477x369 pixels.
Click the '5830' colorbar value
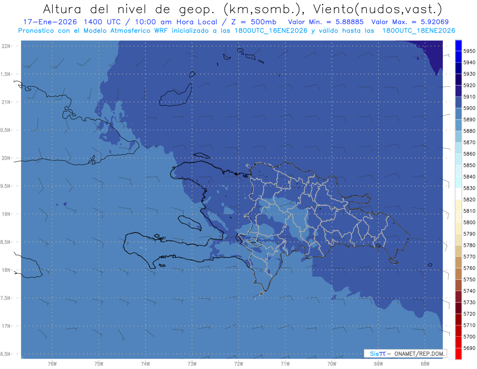pyautogui.click(x=469, y=188)
